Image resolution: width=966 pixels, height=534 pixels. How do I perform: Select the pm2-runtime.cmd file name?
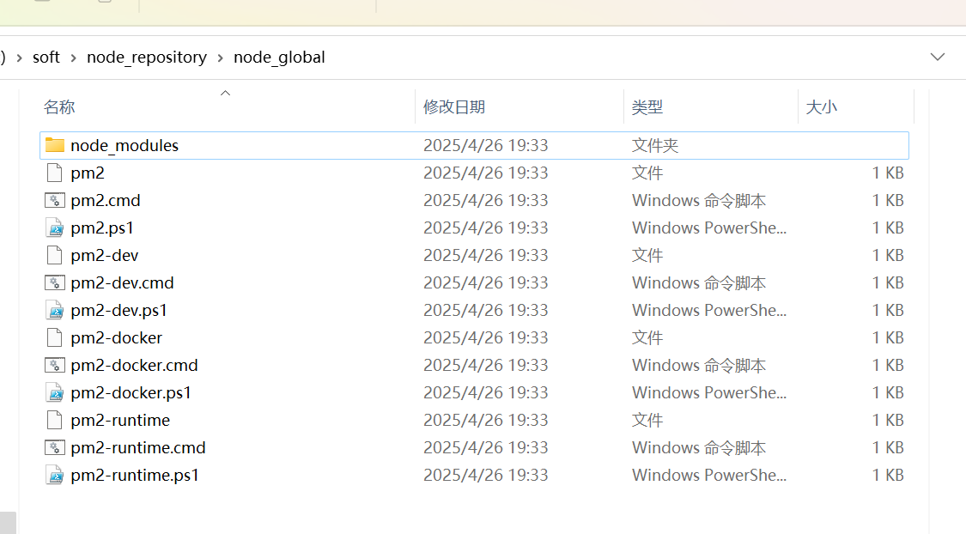[x=138, y=448]
